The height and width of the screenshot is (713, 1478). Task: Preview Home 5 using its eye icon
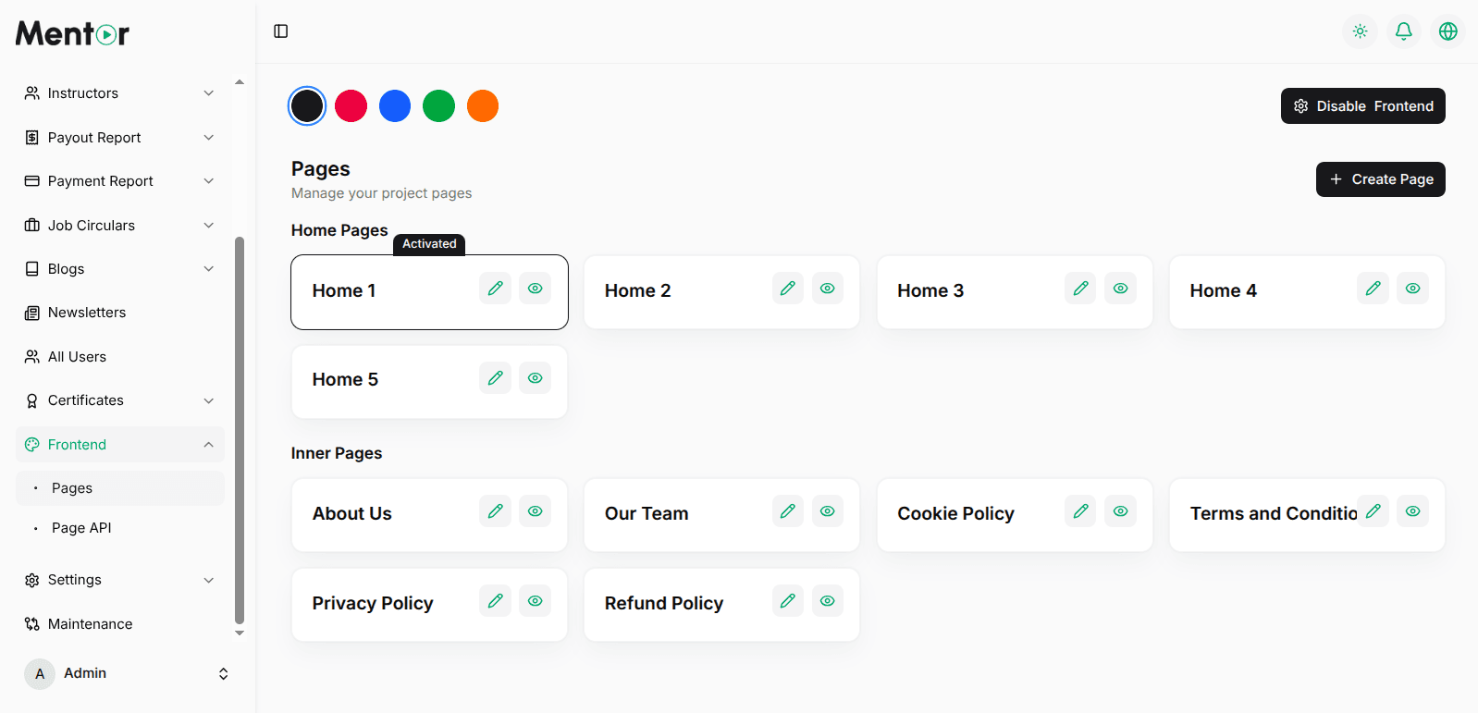click(x=535, y=377)
